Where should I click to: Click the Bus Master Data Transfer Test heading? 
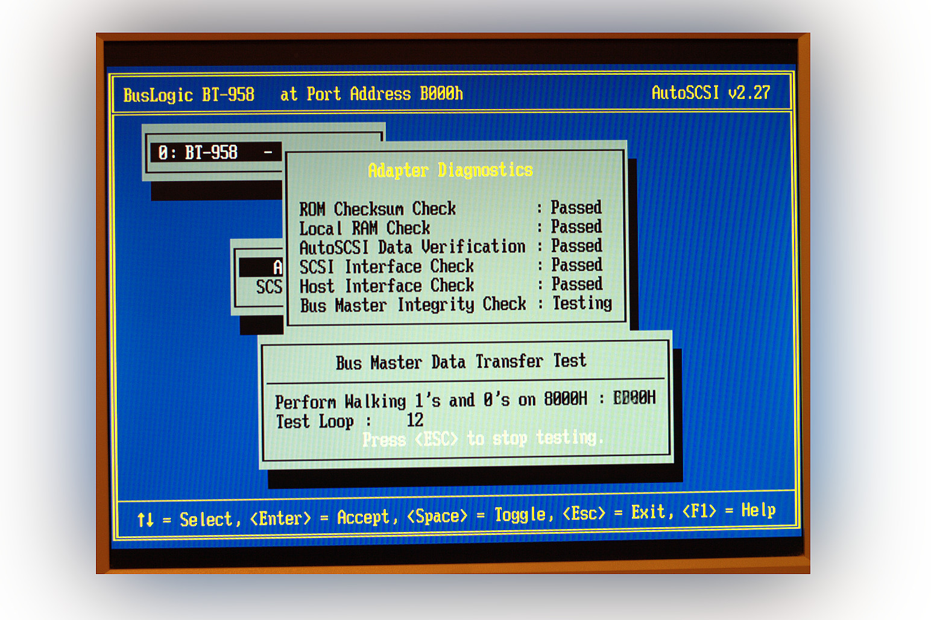(461, 362)
